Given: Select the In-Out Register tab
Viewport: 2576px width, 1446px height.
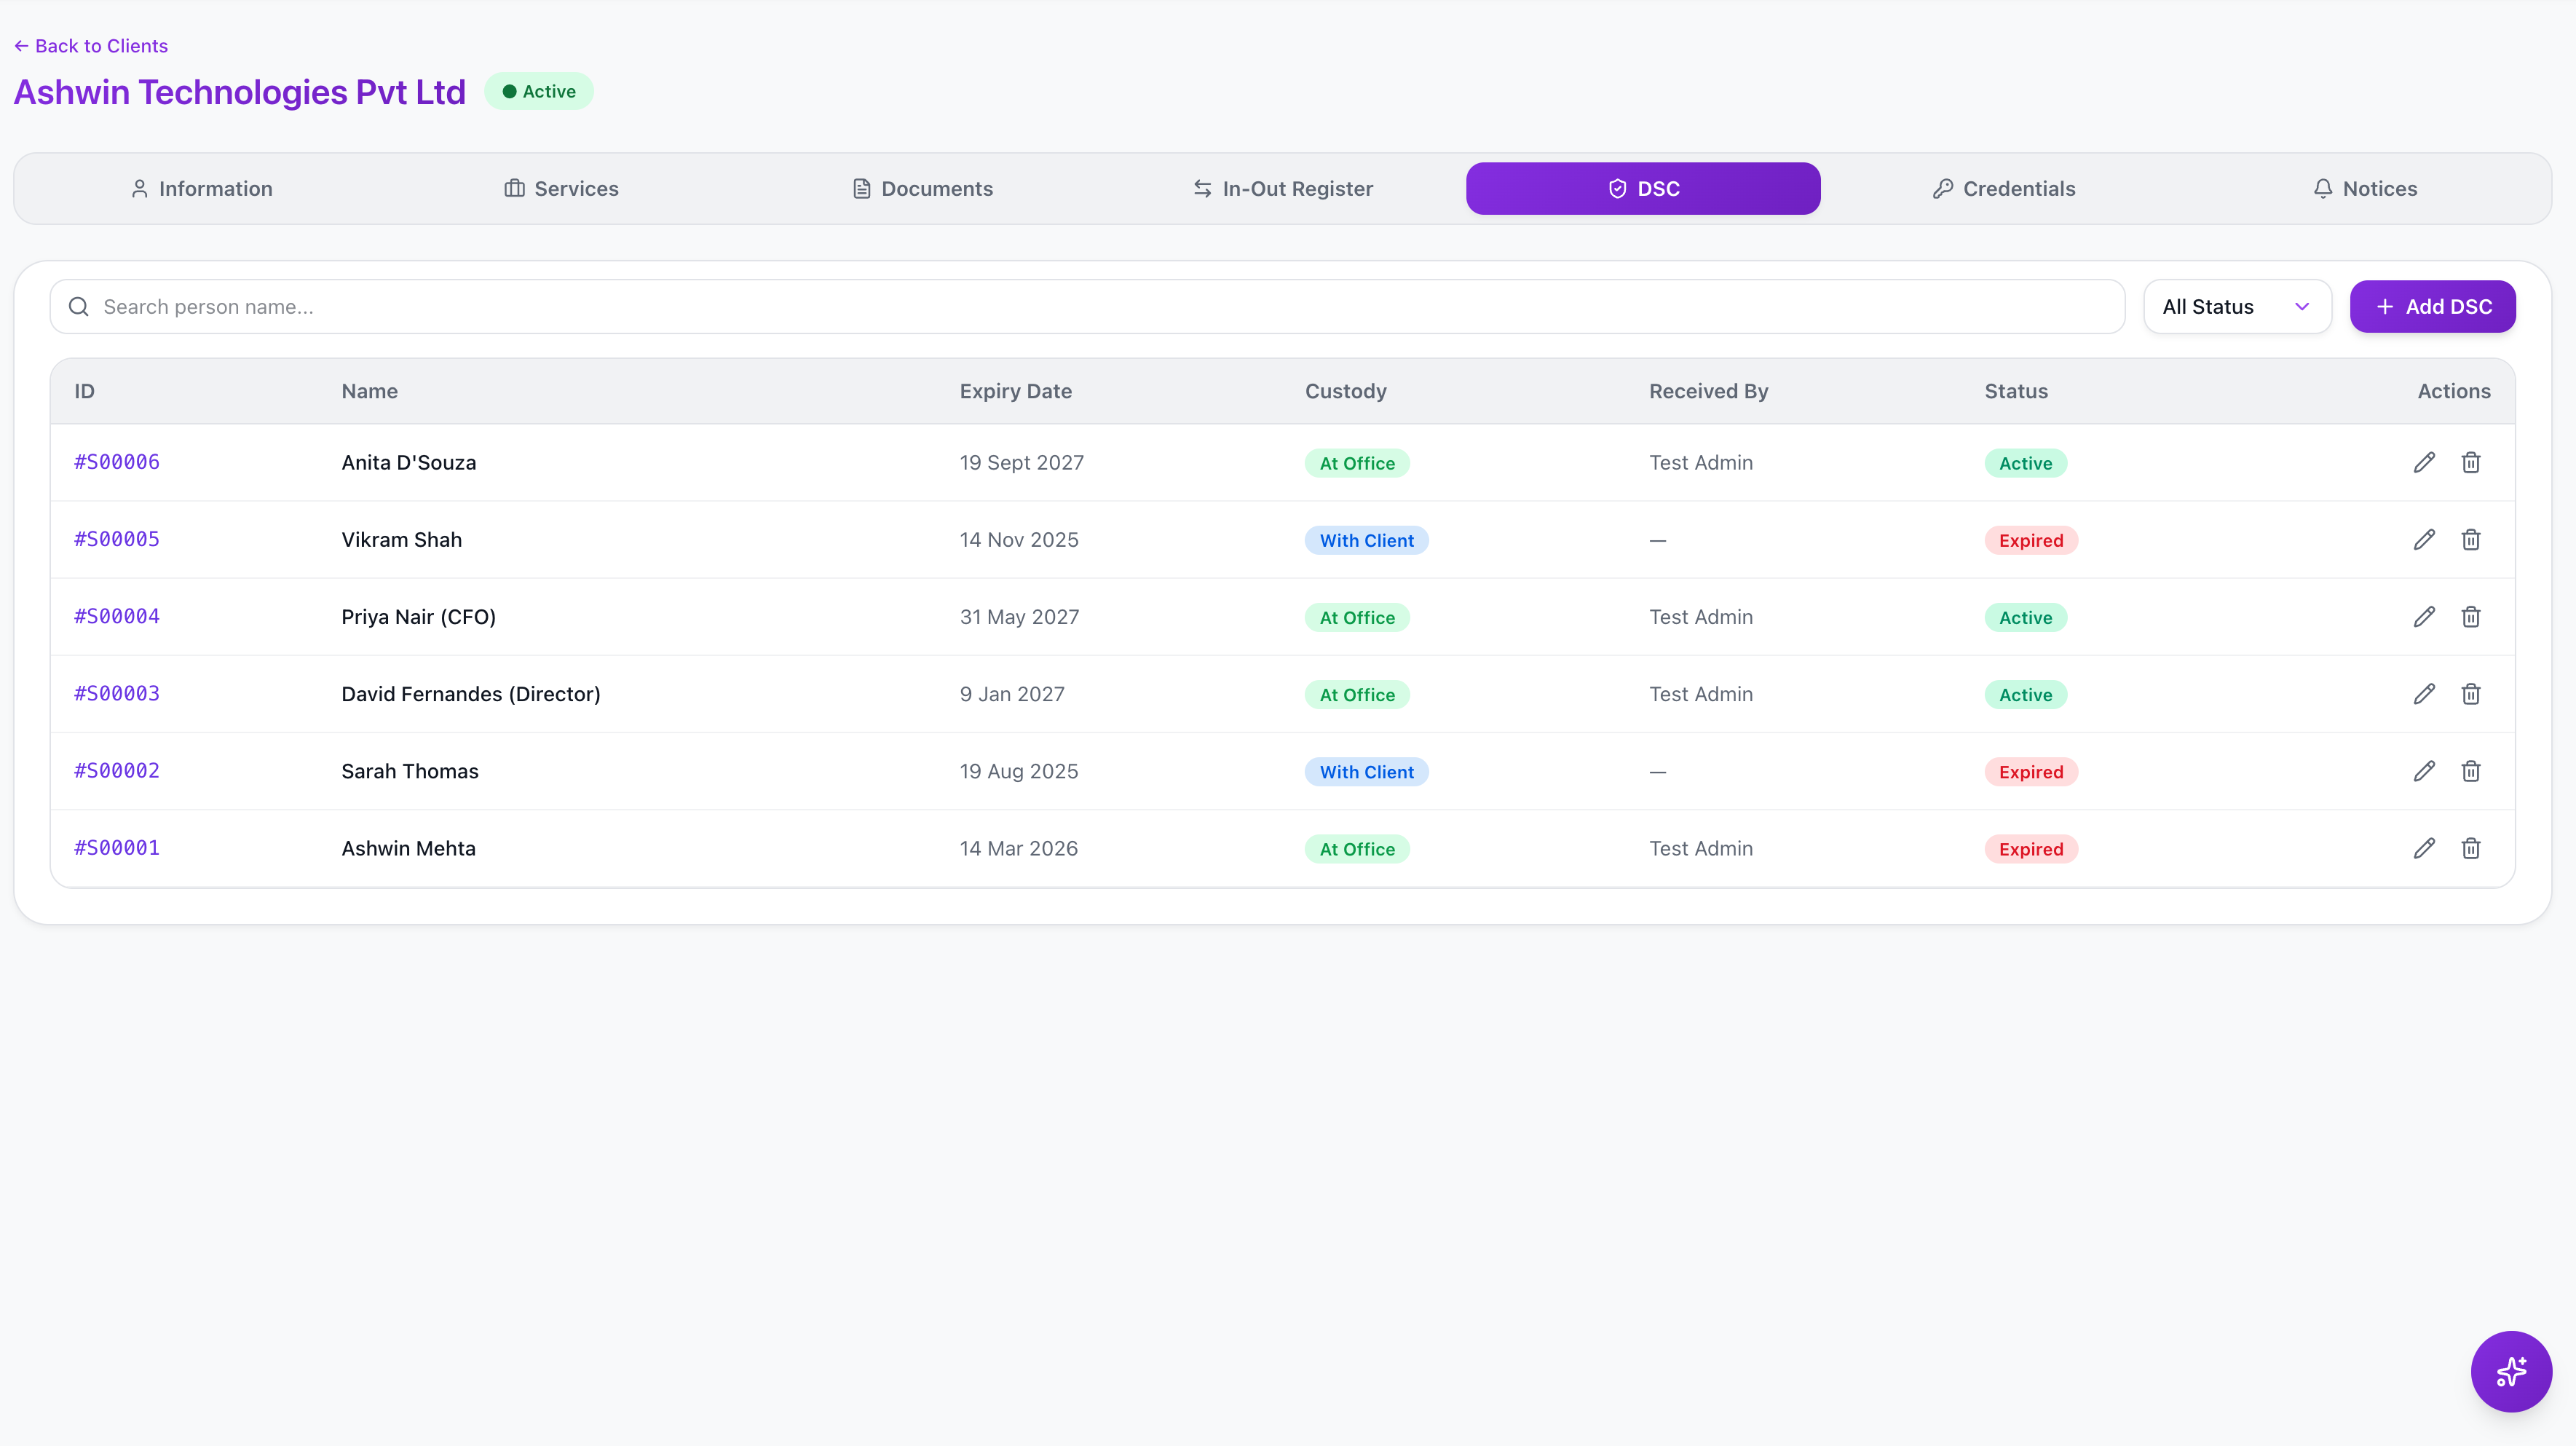Looking at the screenshot, I should pyautogui.click(x=1283, y=189).
